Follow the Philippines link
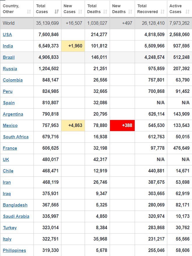 point(14,250)
